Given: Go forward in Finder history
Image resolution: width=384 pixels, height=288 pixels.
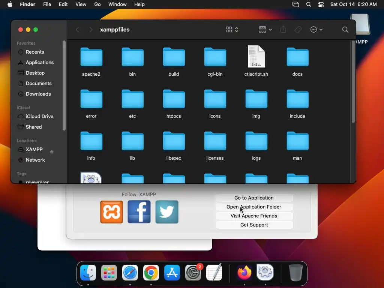Looking at the screenshot, I should pyautogui.click(x=91, y=30).
